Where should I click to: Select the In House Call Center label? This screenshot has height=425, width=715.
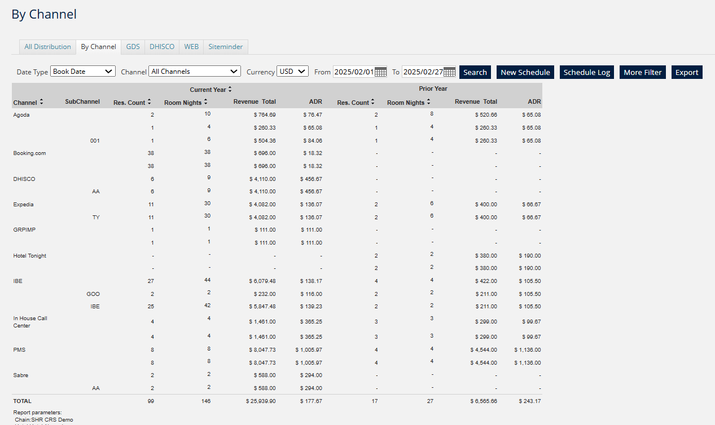pos(30,322)
